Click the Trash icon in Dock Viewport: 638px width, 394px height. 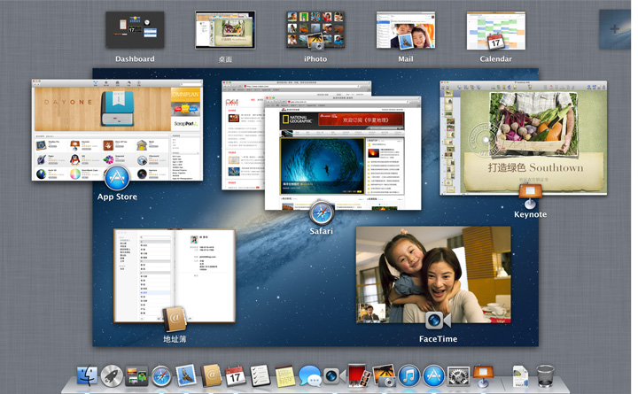pyautogui.click(x=545, y=375)
